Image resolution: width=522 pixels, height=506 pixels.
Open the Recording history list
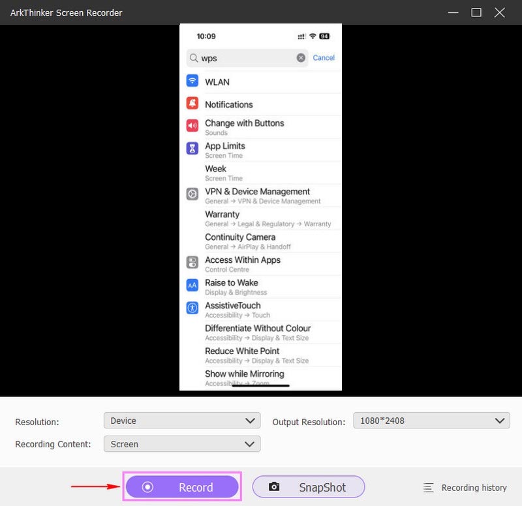click(465, 488)
